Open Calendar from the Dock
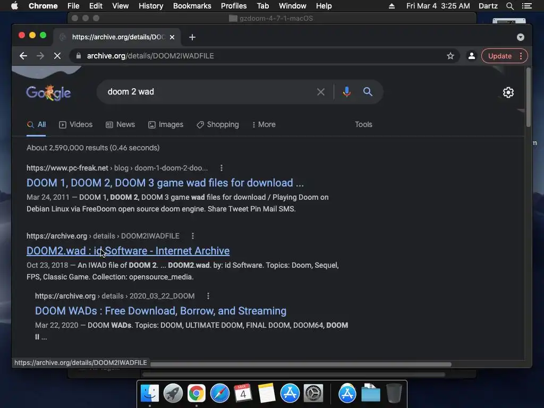The height and width of the screenshot is (408, 544). [x=243, y=394]
